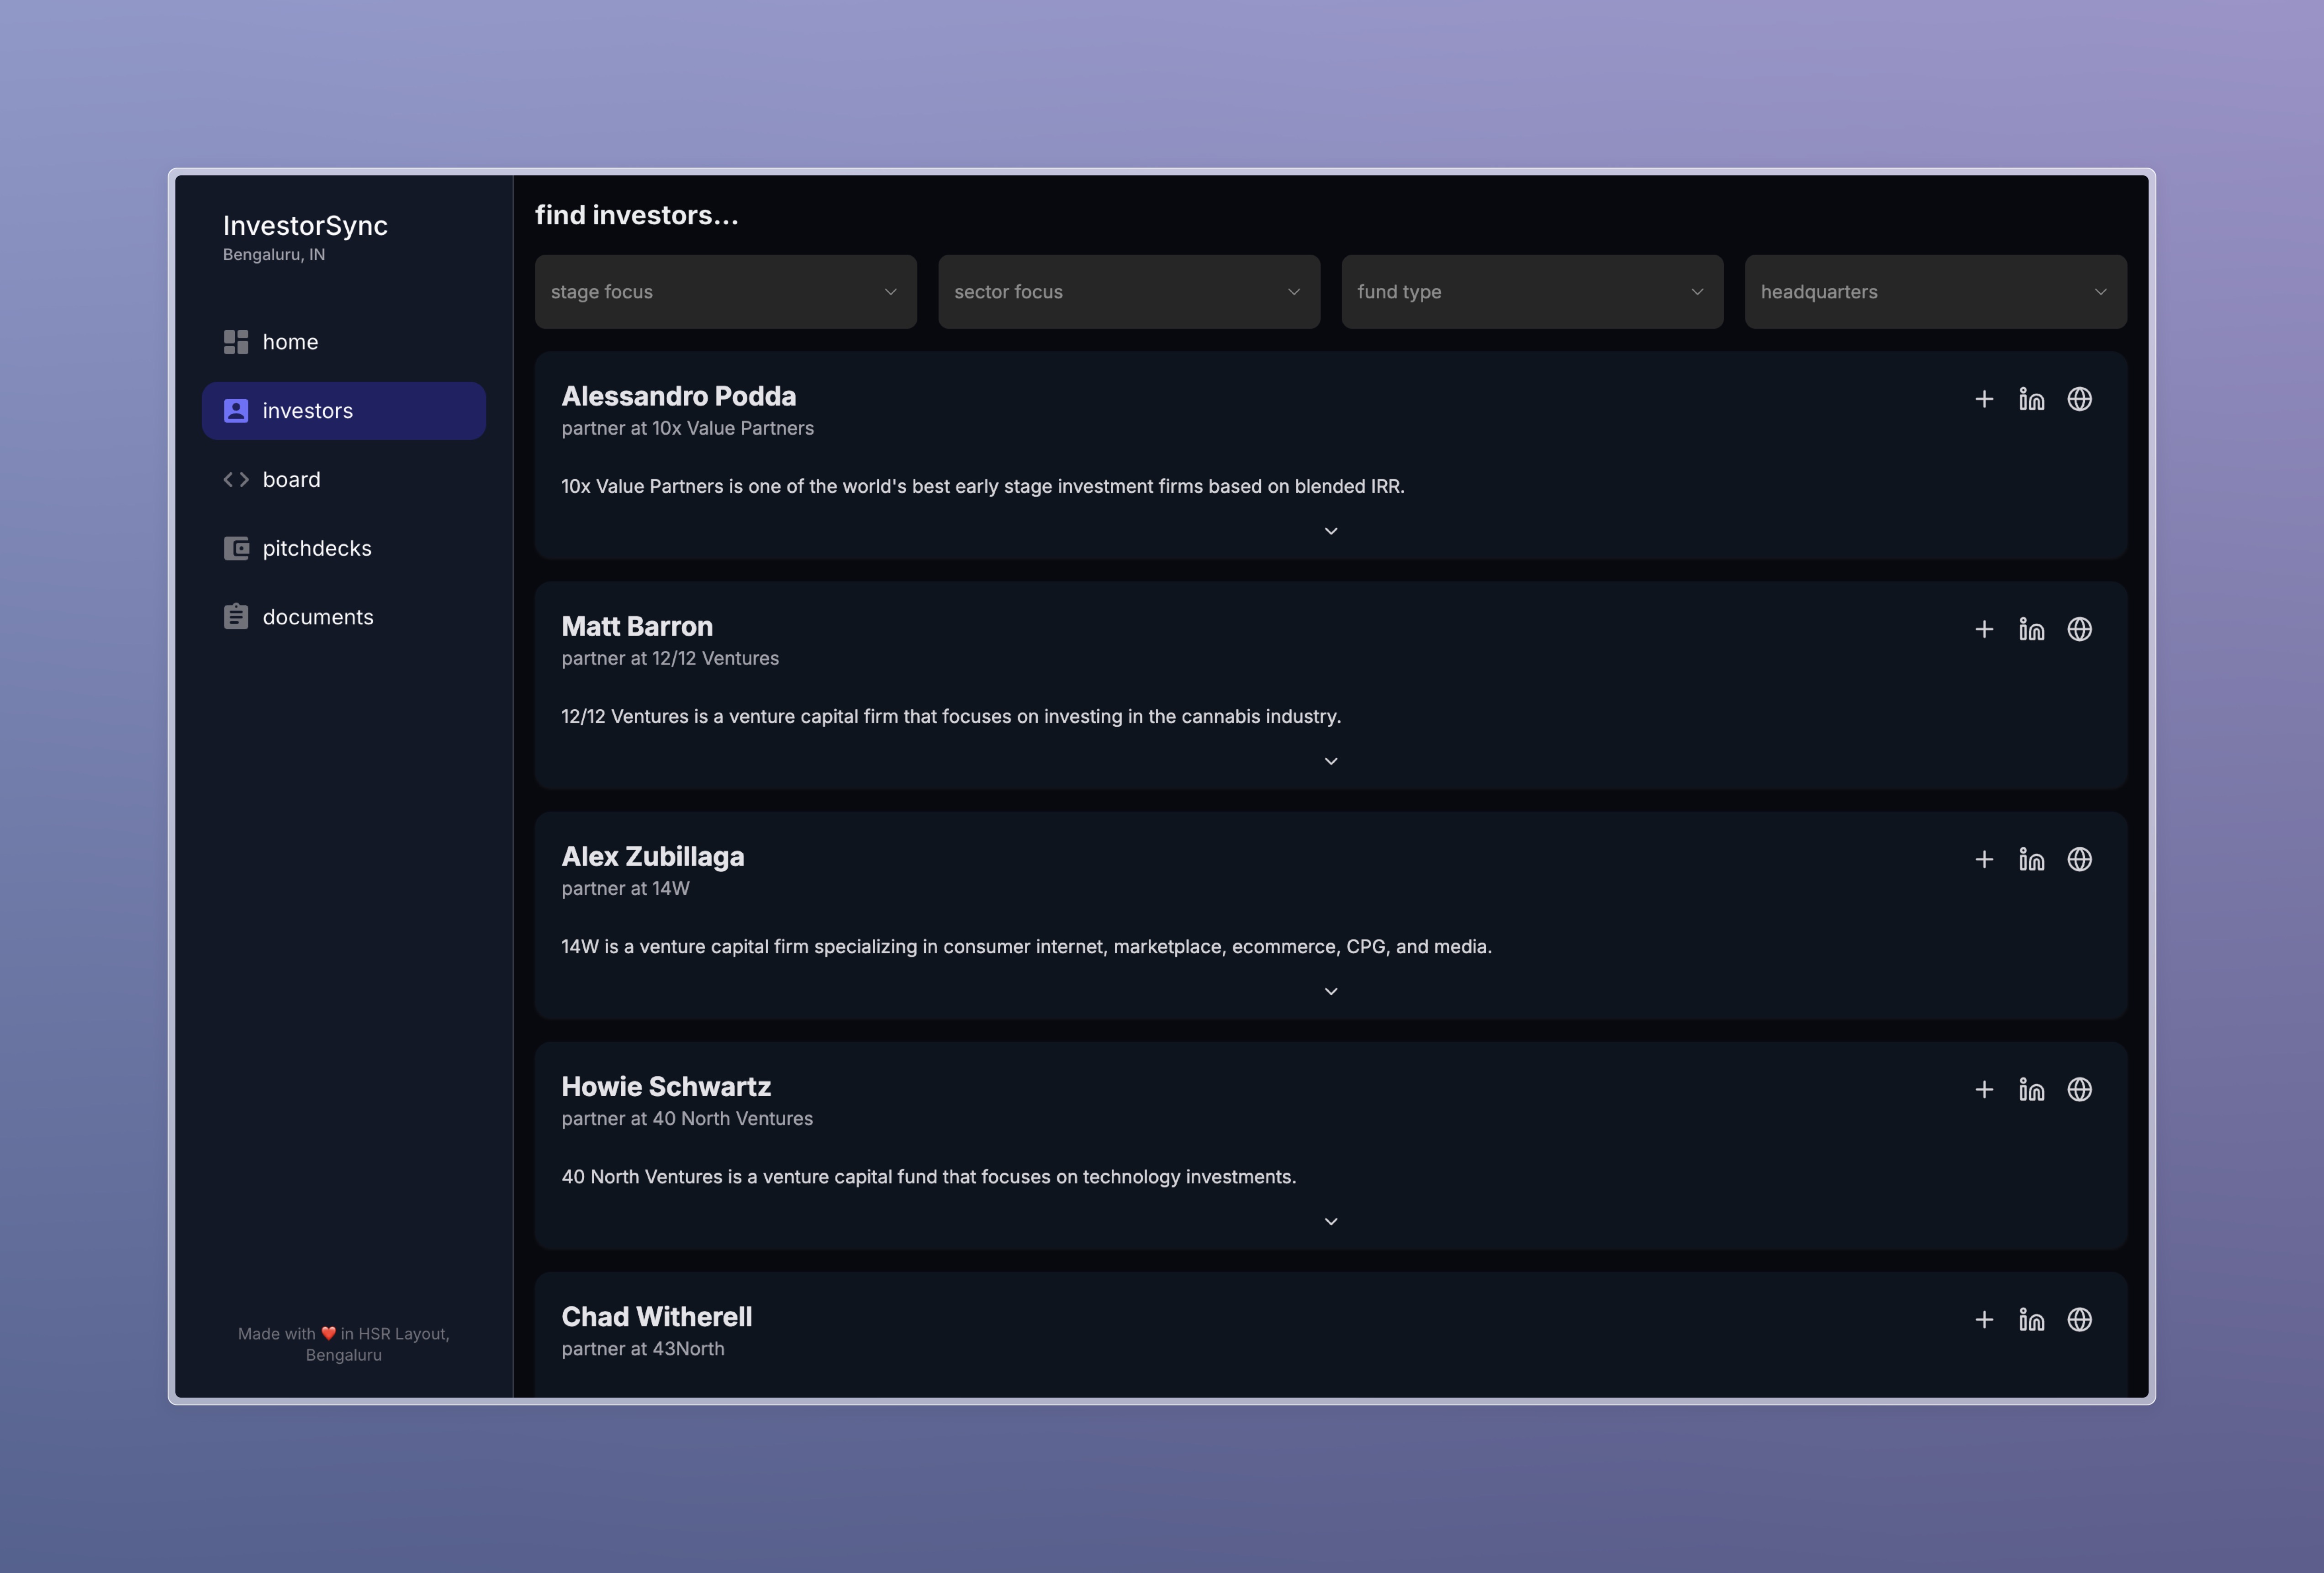Viewport: 2324px width, 1573px height.
Task: Click the Alex Zubillaga name heading
Action: (x=653, y=857)
